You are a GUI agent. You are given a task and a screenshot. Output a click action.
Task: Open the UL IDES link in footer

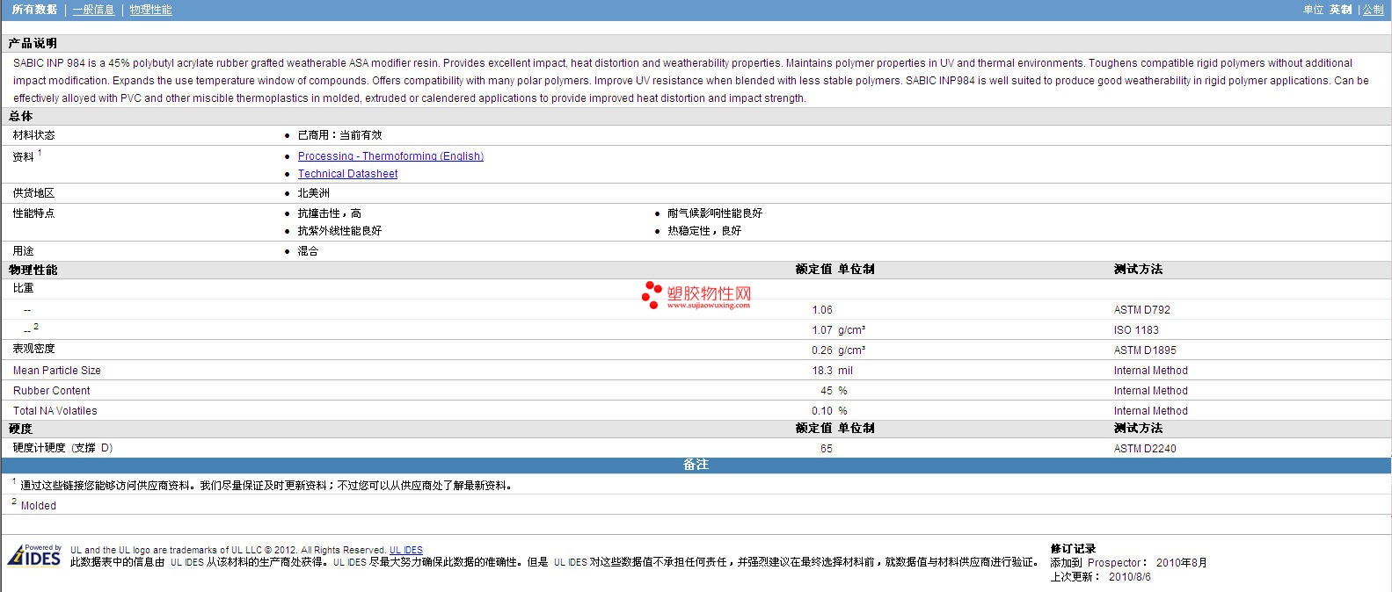point(406,550)
